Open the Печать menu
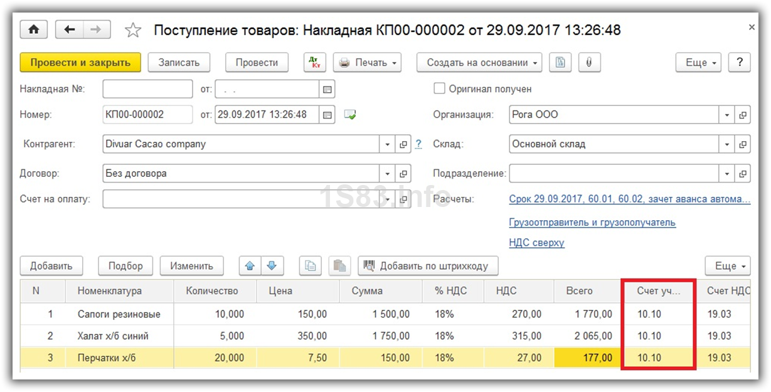Screen dimensions: 771x392 [368, 63]
